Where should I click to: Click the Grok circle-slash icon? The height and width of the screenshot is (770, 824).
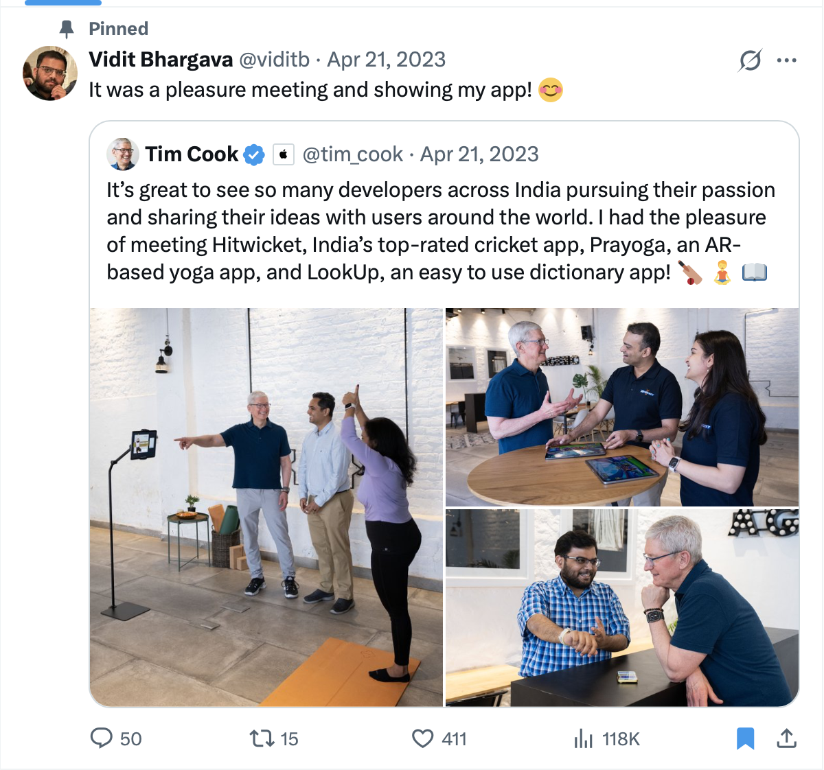[x=750, y=60]
